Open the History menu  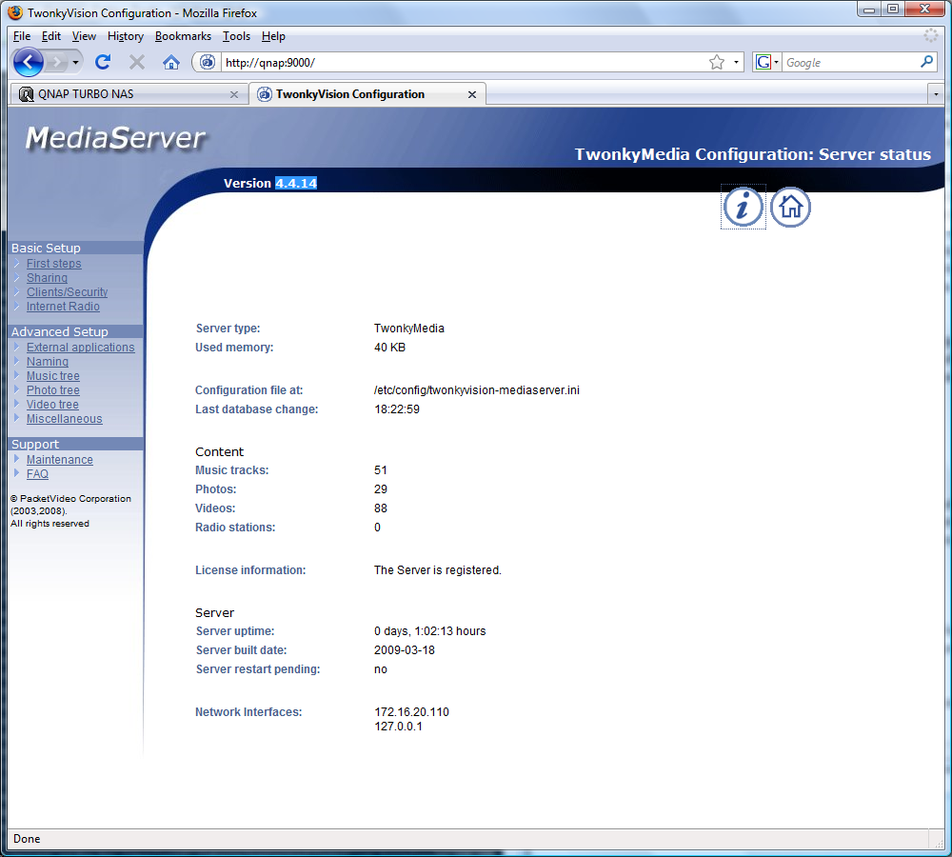click(125, 36)
